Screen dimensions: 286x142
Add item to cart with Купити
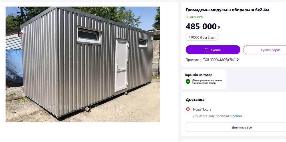[x=213, y=50]
